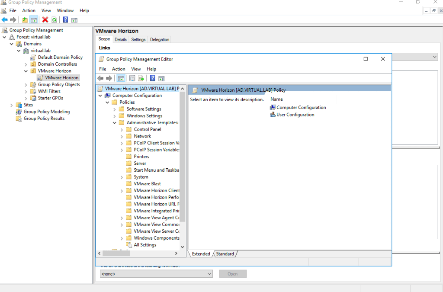Click Export List icon in Editor toolbar
The image size is (443, 292).
point(141,78)
